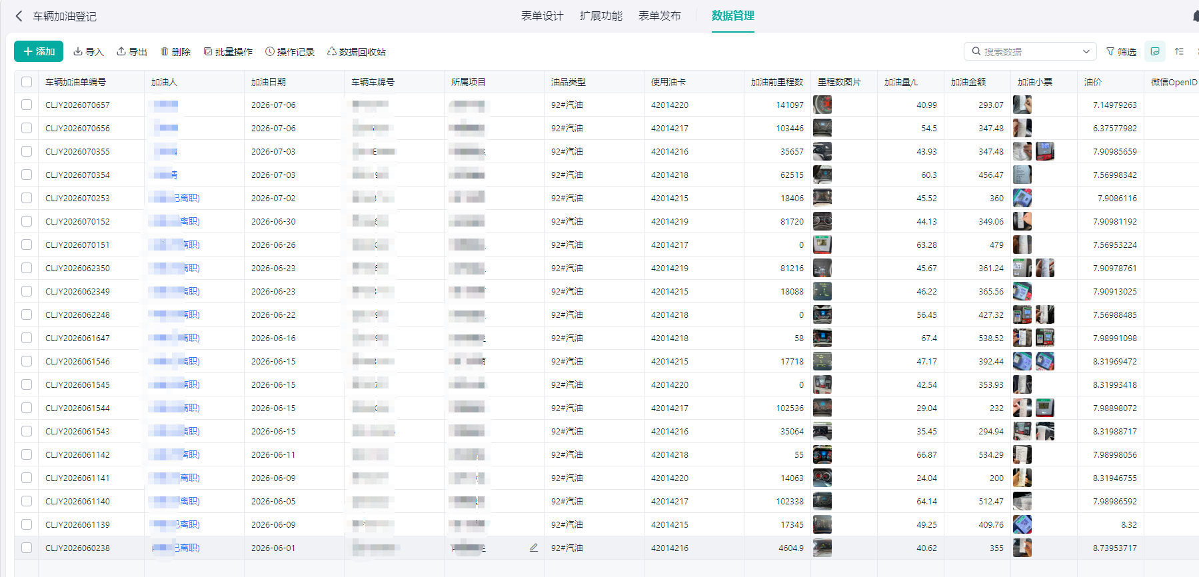Open 数据回收站 recycle bin
1199x577 pixels.
[357, 51]
